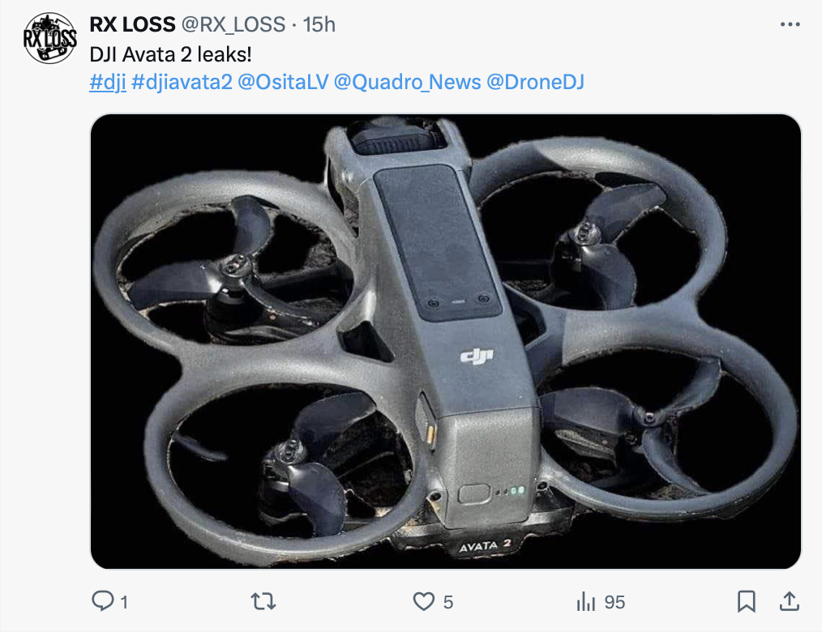Click the 95 views count
The image size is (822, 632).
click(614, 602)
